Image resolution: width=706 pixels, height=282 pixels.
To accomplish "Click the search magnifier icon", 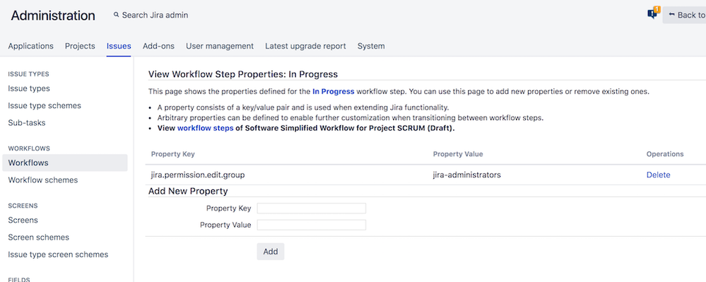I will click(x=117, y=15).
